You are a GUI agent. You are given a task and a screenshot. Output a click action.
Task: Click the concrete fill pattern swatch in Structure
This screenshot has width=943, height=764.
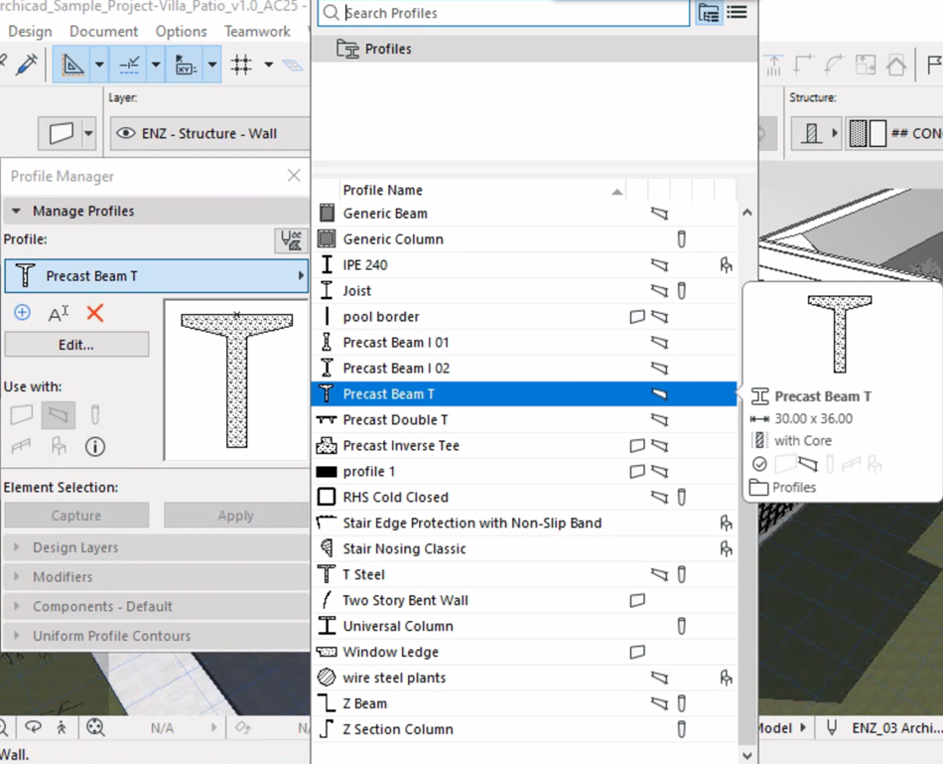point(857,133)
